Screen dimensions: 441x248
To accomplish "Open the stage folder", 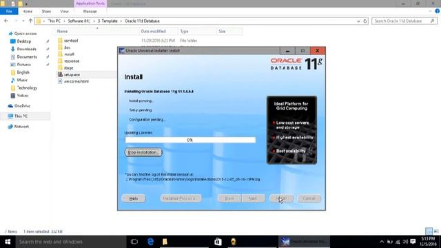I will [x=68, y=68].
